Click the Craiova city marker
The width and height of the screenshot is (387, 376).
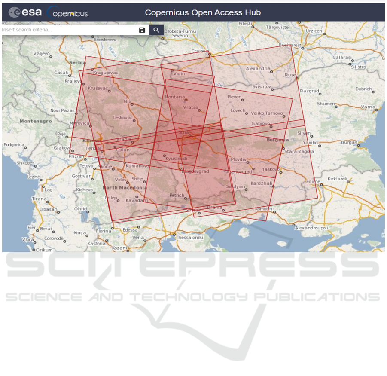[209, 54]
